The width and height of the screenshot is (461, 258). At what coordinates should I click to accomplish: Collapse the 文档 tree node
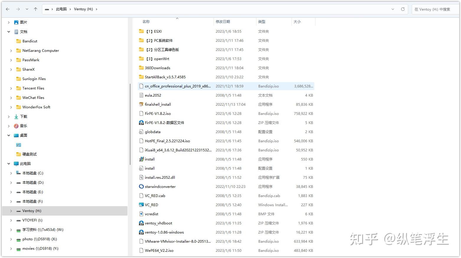9,32
